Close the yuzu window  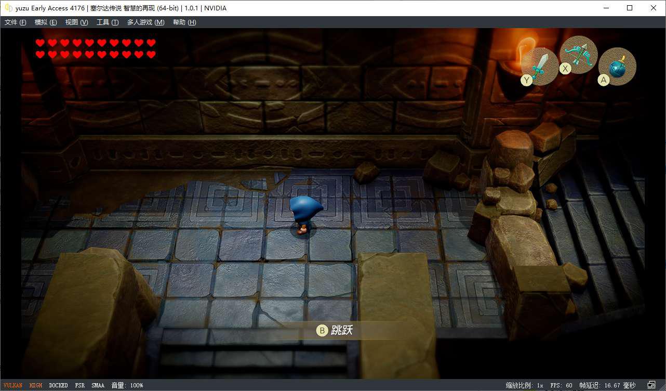(654, 8)
